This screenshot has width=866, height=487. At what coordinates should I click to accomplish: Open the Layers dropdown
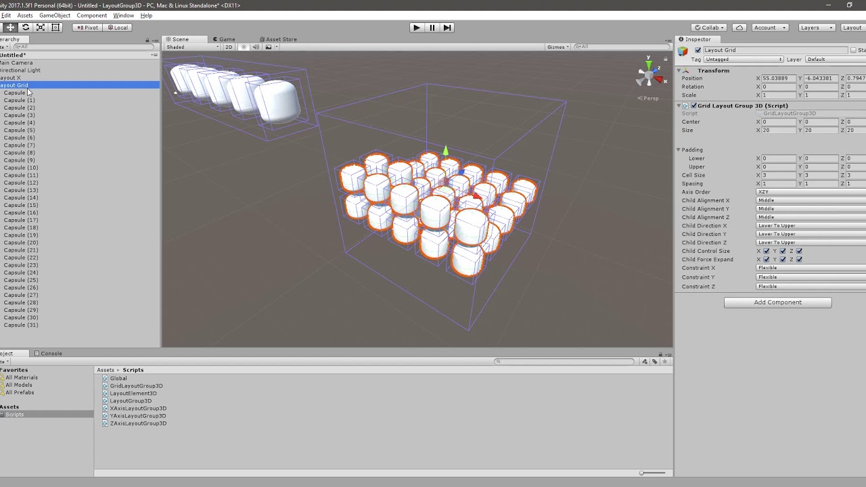pos(816,28)
